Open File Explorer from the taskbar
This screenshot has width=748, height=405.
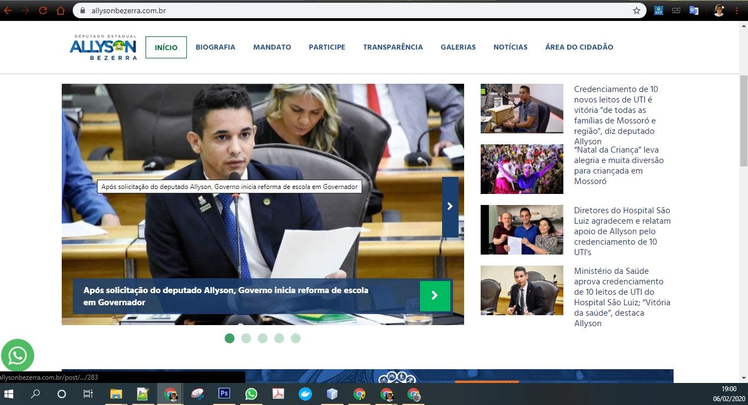[x=116, y=394]
